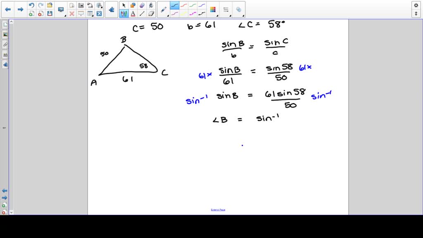Toggle the green pen style

pyautogui.click(x=192, y=5)
